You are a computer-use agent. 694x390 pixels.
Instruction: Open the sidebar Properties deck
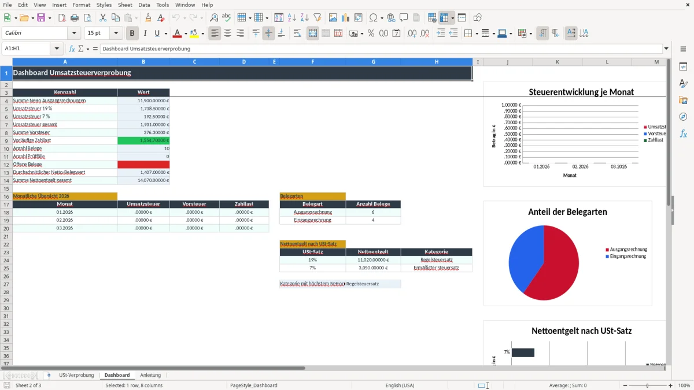(x=683, y=66)
